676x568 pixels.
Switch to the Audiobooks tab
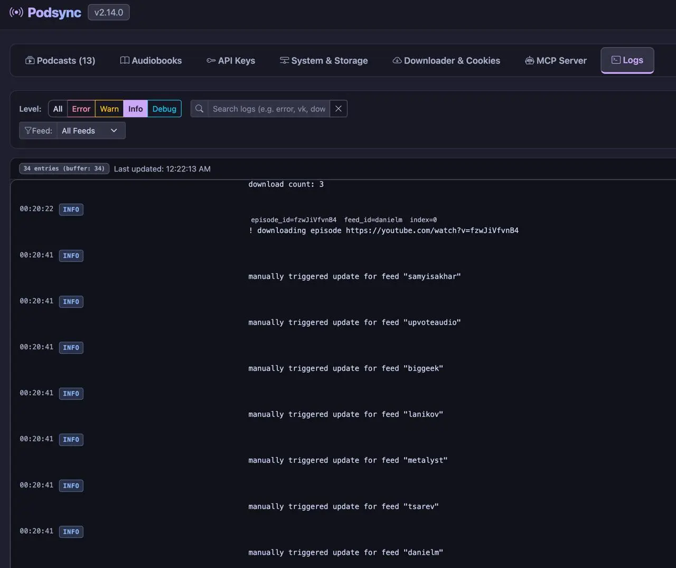pos(151,61)
